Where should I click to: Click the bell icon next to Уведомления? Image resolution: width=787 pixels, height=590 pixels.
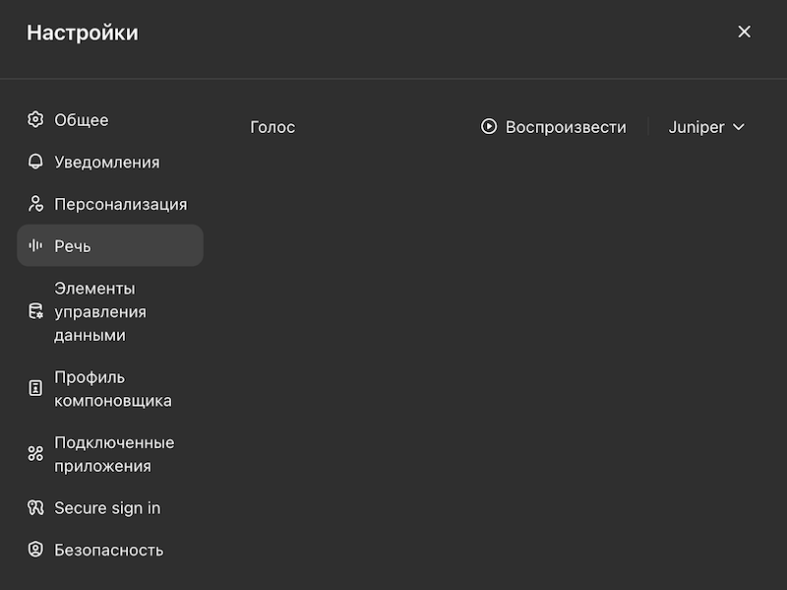(35, 162)
